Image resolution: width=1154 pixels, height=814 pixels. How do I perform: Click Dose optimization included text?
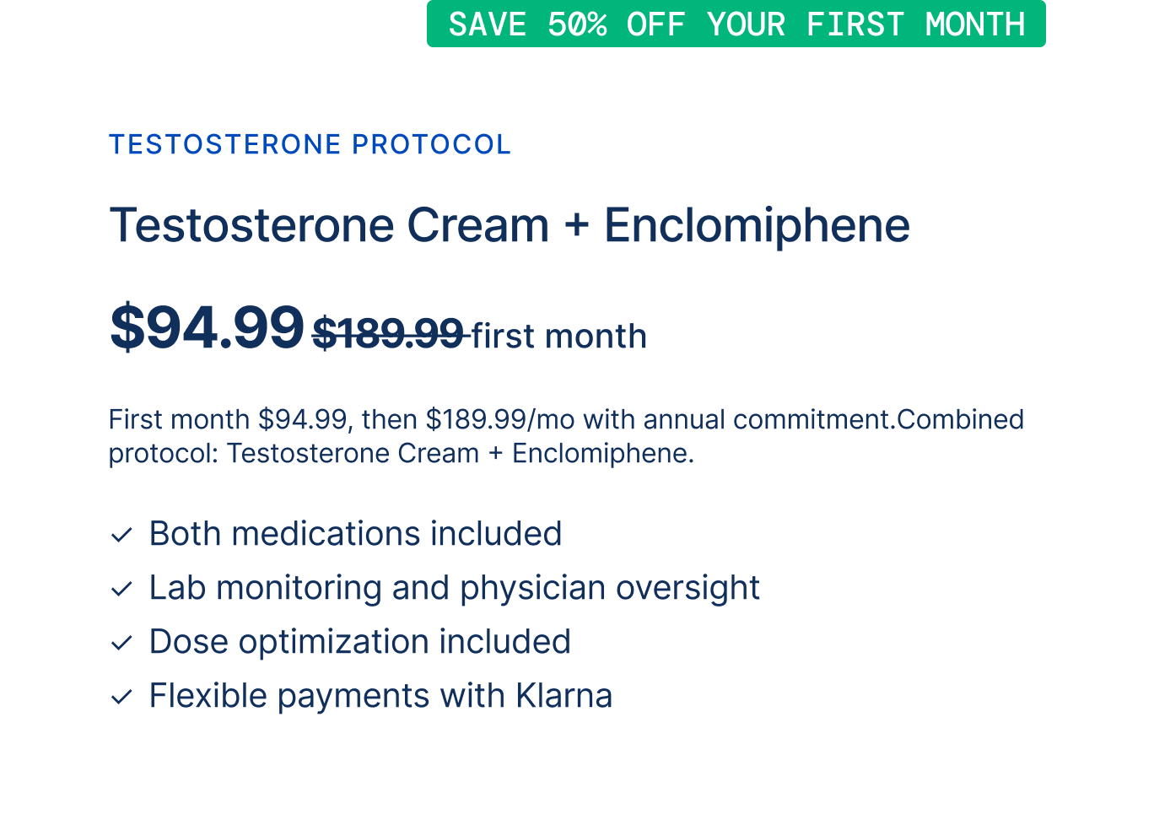click(360, 642)
